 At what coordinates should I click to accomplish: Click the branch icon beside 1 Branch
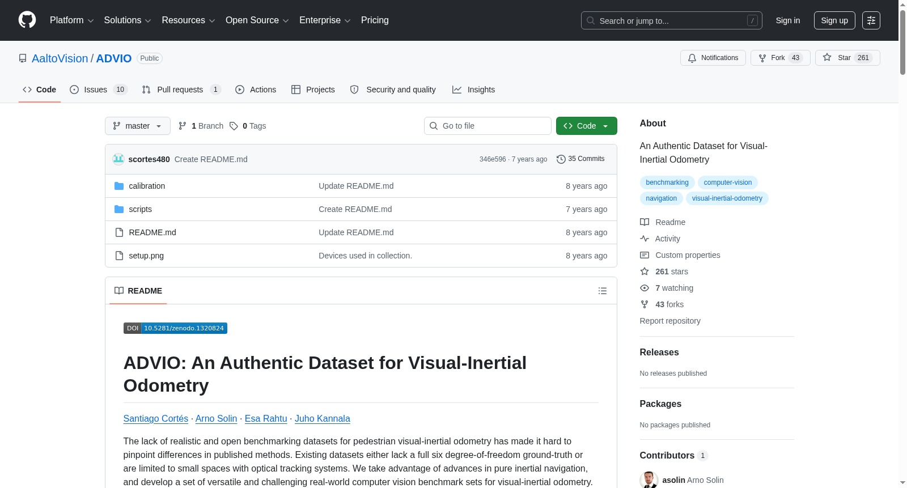pos(183,126)
